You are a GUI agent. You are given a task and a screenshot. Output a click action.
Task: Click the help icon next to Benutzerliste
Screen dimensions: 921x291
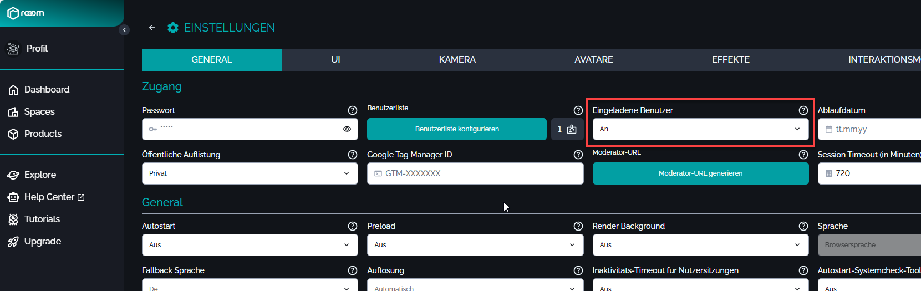(x=578, y=110)
